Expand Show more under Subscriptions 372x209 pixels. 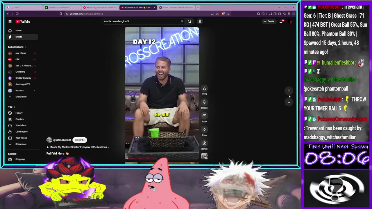(x=22, y=97)
